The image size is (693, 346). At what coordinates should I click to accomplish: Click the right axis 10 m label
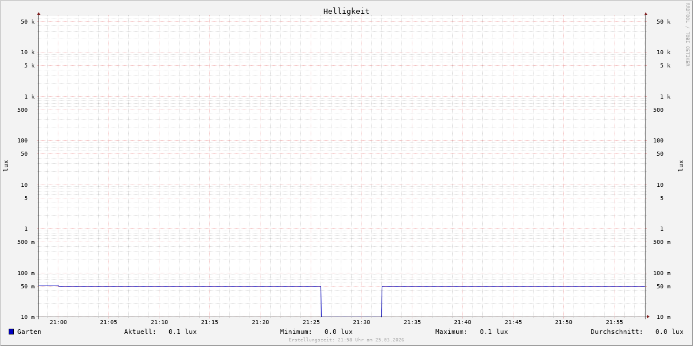(x=664, y=317)
